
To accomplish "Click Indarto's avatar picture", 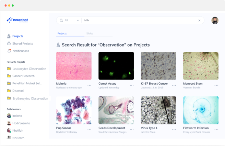I will coord(9,115).
